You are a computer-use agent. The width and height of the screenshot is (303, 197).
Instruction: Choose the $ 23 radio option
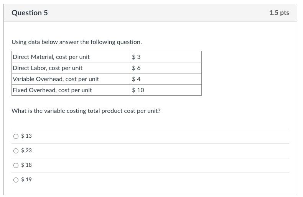click(16, 151)
